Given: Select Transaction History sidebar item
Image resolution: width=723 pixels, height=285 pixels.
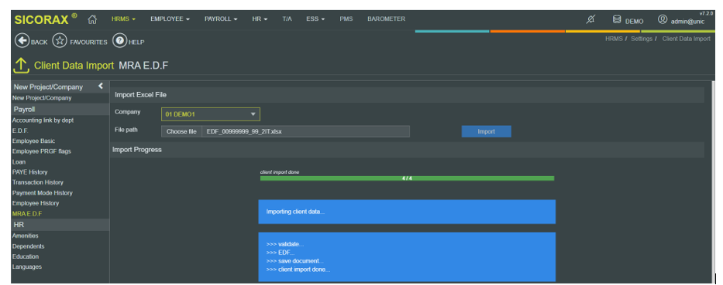Looking at the screenshot, I should [x=37, y=182].
